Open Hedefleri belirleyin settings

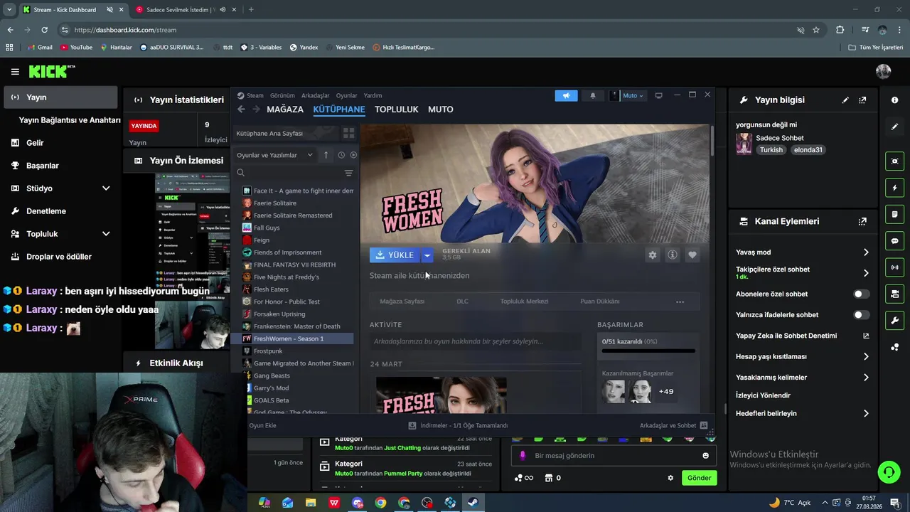[x=803, y=413]
